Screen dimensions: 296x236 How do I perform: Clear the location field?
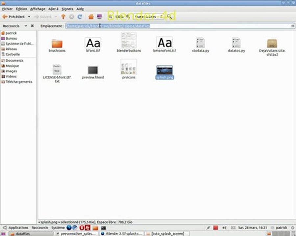point(292,26)
